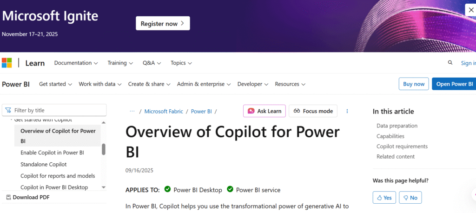Screen dimensions: 476x213
Task: Open Copilot for reports and models
Action: (58, 176)
